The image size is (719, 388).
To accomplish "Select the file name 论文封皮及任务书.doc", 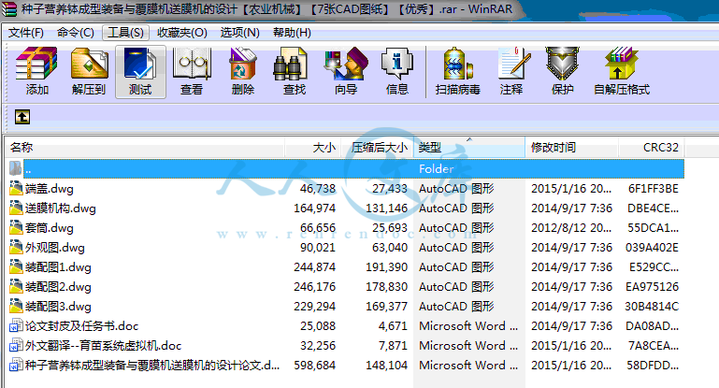I will pyautogui.click(x=81, y=326).
